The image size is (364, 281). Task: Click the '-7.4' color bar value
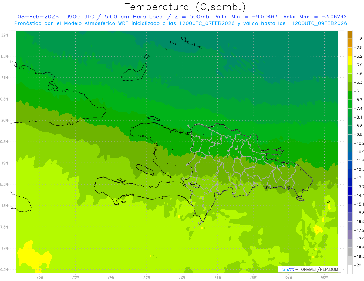pyautogui.click(x=358, y=109)
